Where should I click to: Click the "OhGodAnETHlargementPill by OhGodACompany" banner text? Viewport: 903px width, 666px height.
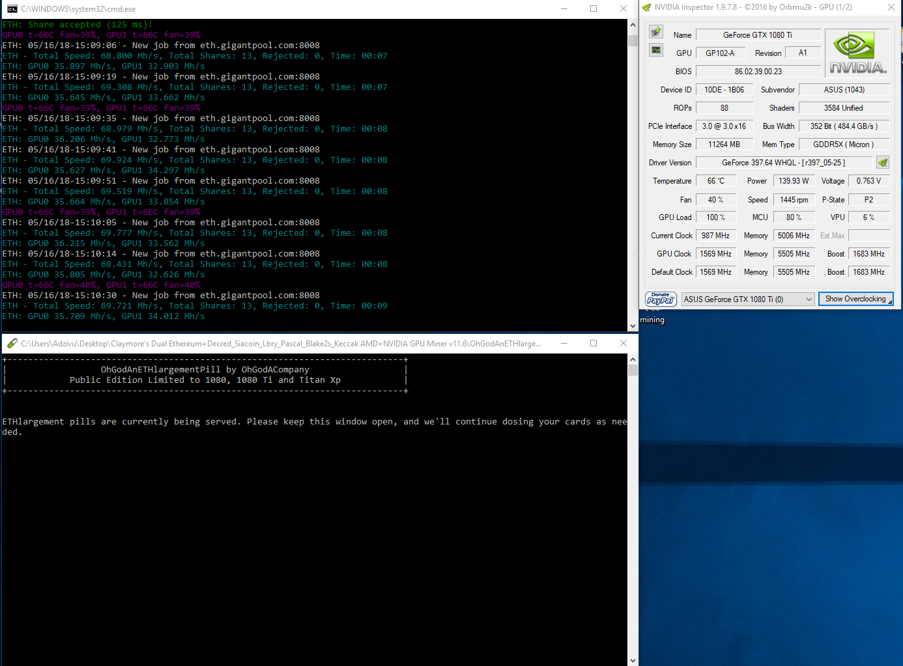click(205, 370)
